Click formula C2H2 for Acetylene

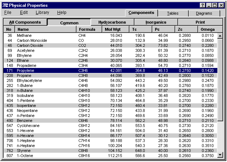tap(83, 50)
